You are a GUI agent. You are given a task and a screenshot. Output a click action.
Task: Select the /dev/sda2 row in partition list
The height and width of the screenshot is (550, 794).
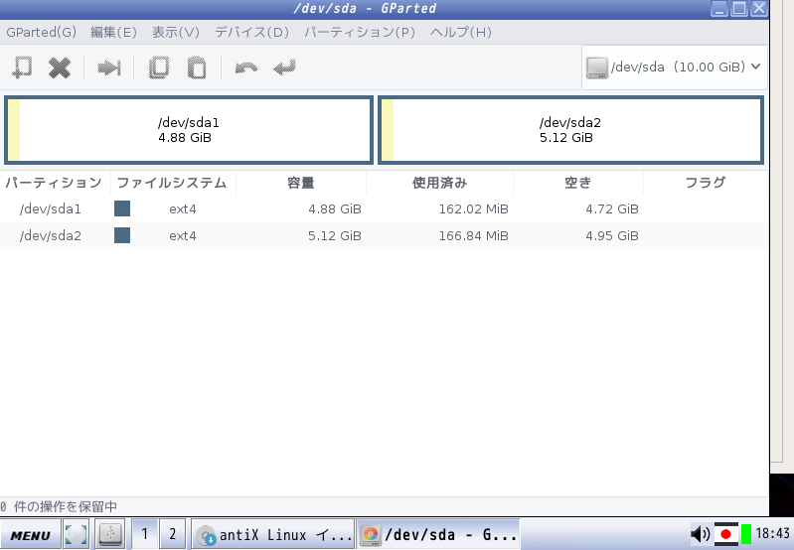tap(384, 236)
